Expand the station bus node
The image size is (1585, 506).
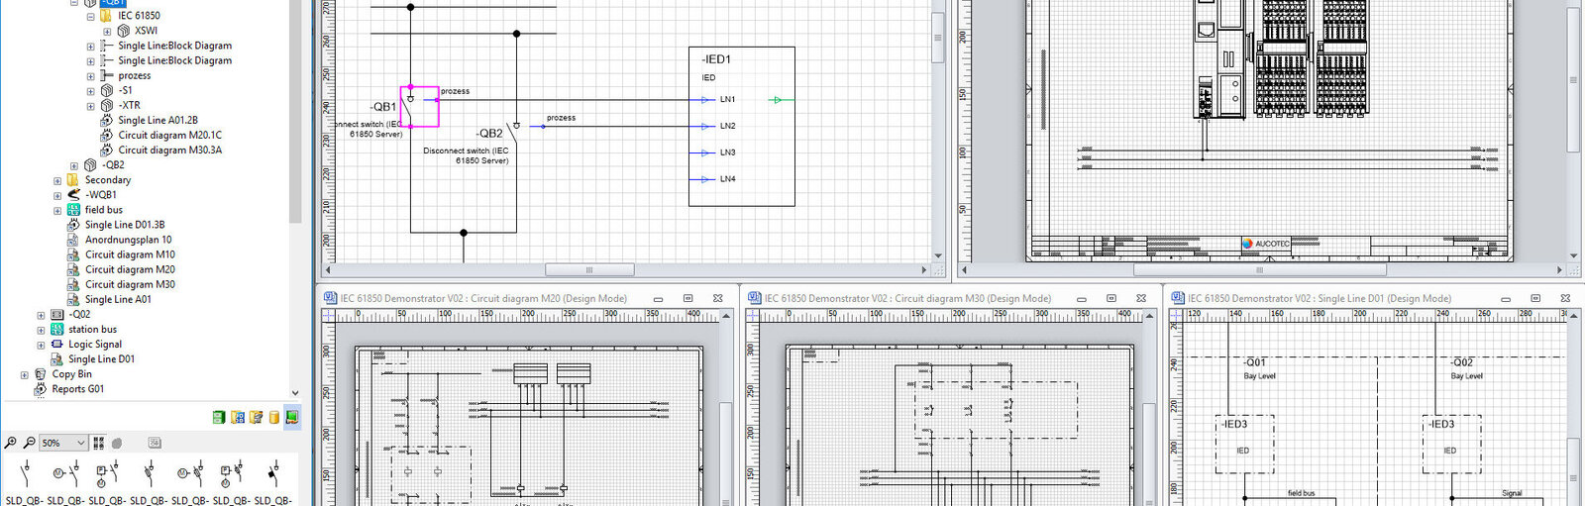click(x=42, y=331)
